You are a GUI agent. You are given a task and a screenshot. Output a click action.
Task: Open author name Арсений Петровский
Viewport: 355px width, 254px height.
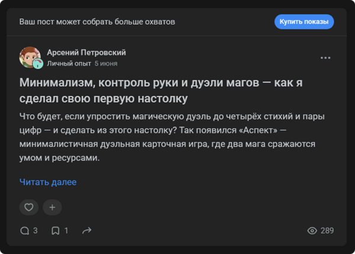86,53
